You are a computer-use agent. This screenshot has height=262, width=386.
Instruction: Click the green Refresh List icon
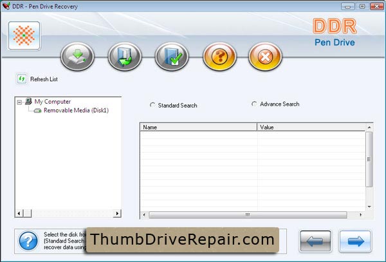click(22, 79)
